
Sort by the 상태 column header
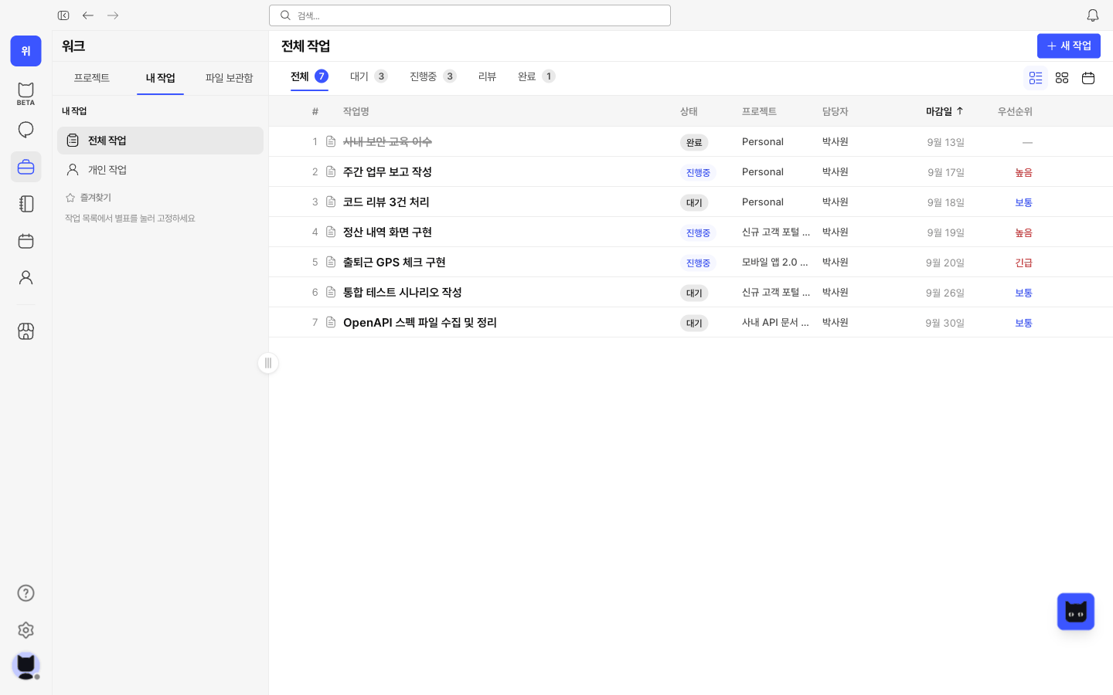tap(689, 111)
